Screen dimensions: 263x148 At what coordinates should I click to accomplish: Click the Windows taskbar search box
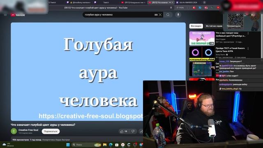(x=86, y=145)
